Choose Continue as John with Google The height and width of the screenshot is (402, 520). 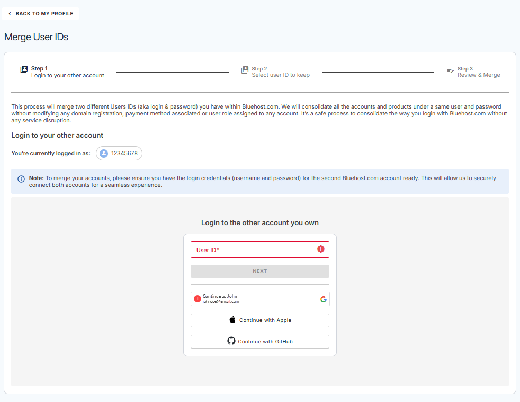(259, 299)
